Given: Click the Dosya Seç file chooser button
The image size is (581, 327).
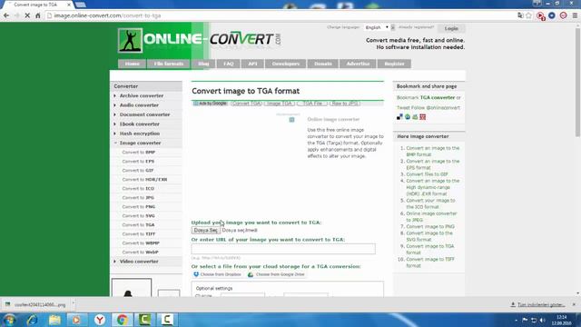Looking at the screenshot, I should [206, 230].
